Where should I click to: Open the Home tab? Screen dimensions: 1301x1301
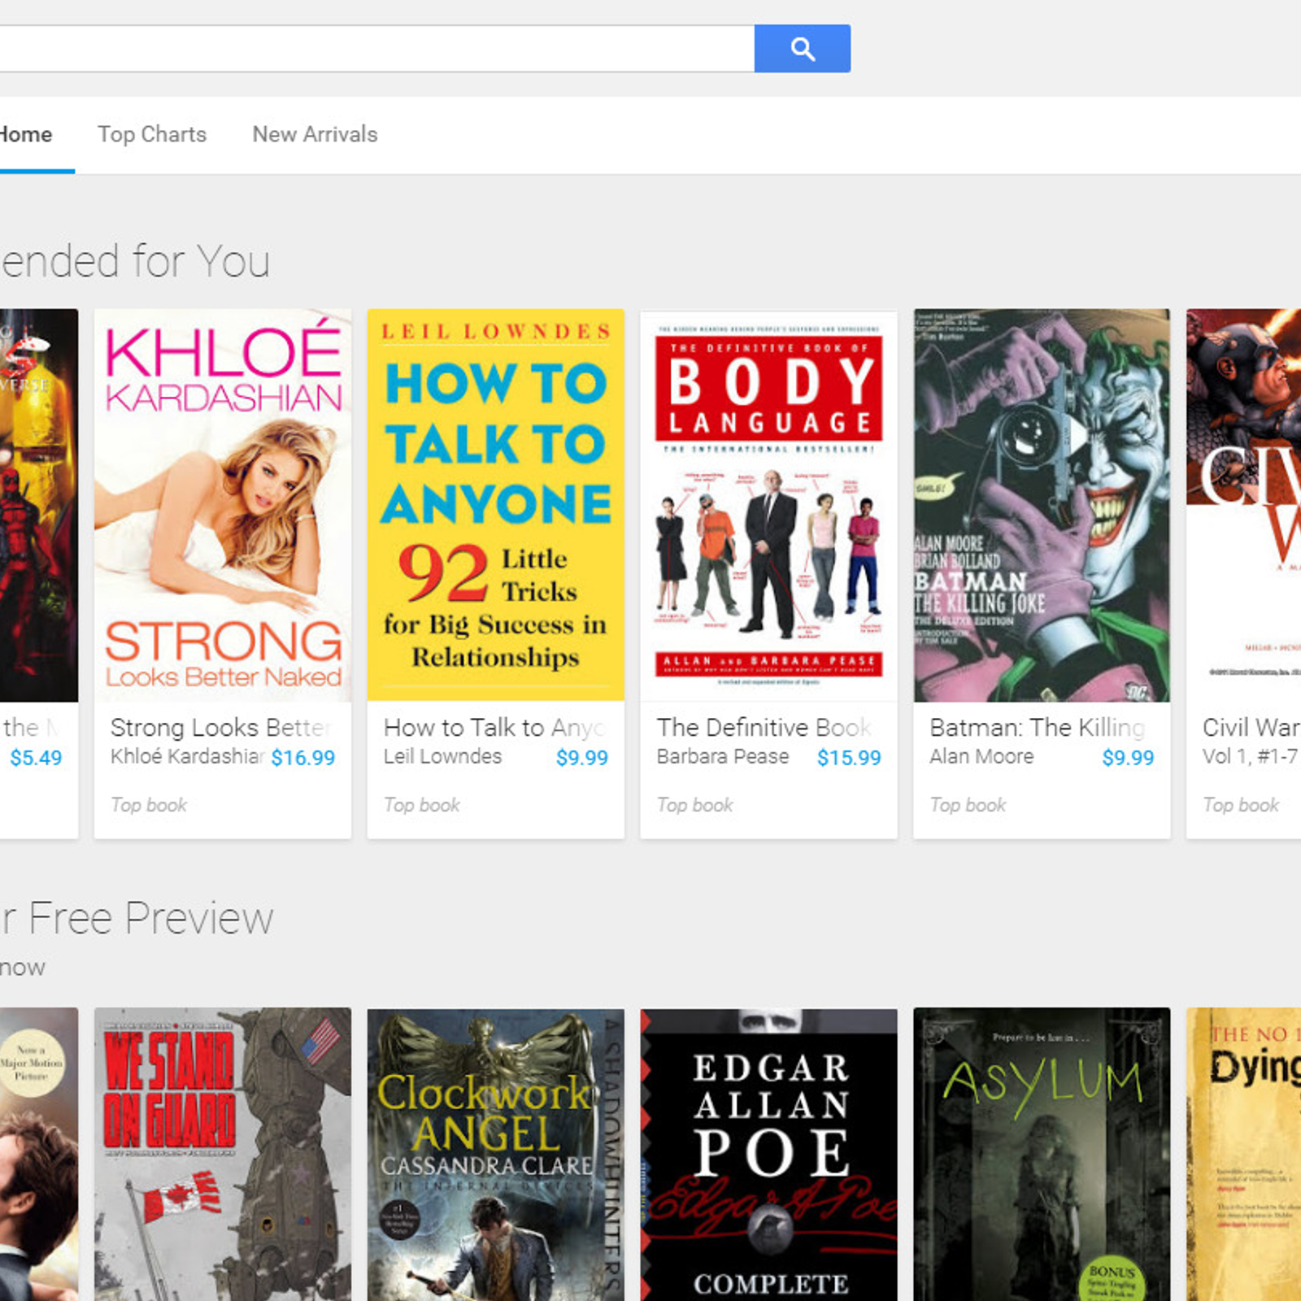tap(26, 134)
